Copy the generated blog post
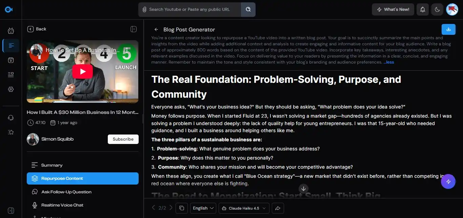 click(x=182, y=208)
